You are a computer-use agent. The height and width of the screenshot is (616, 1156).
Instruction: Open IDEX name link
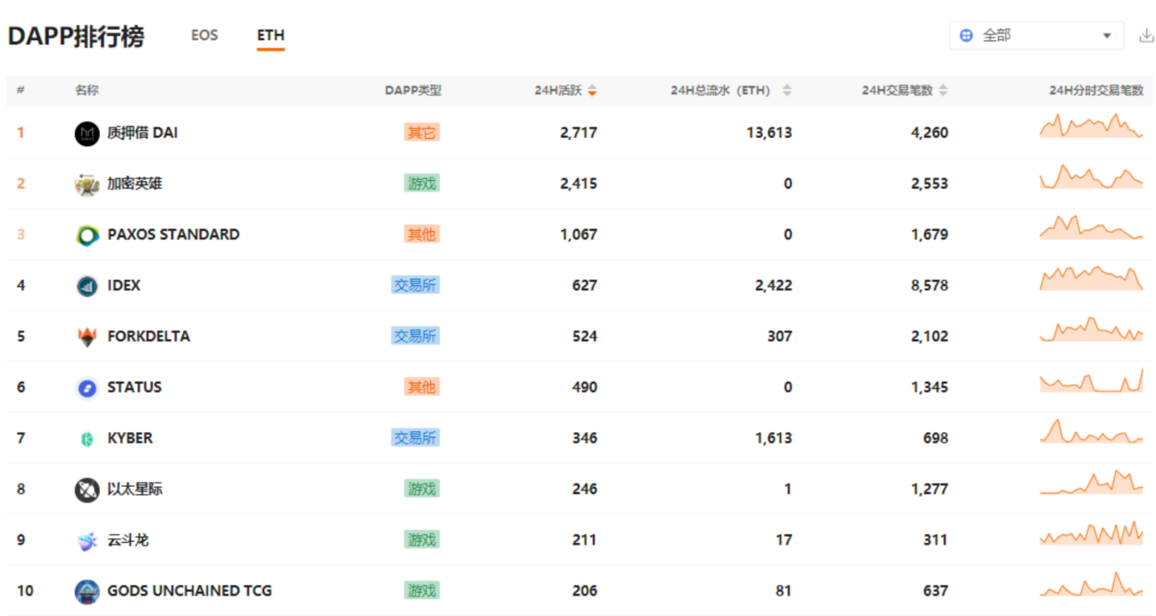(124, 285)
